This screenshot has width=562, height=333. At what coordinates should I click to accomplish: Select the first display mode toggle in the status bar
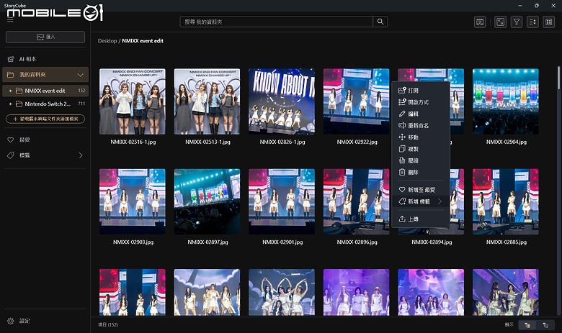point(527,325)
